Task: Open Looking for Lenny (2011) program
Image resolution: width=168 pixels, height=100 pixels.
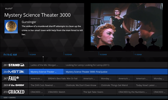Action: 116,65
